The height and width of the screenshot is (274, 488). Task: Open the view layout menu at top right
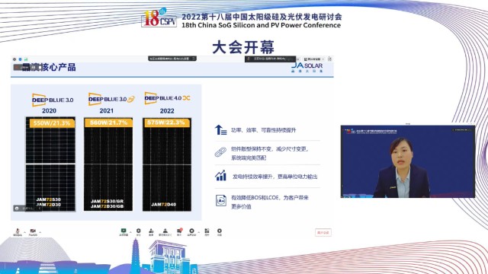coord(314,59)
